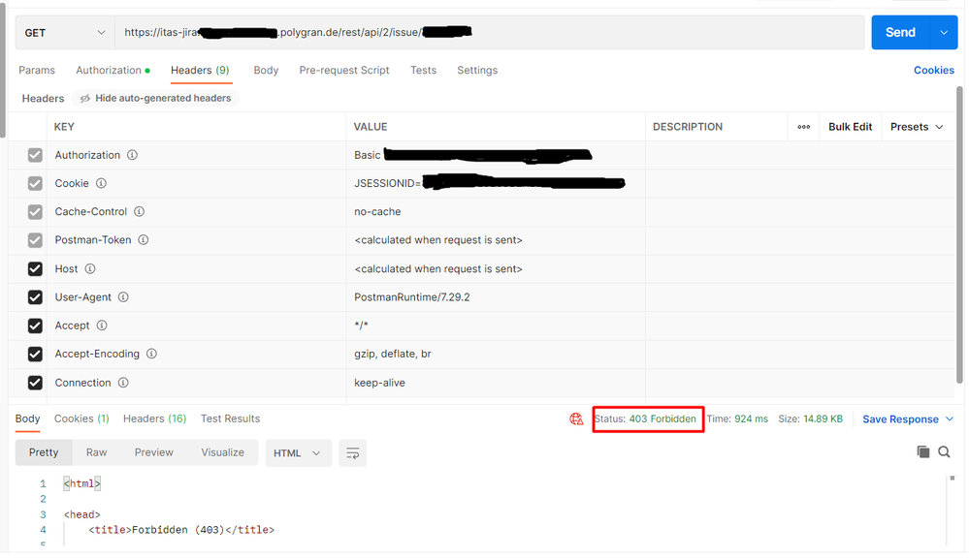Screen dimensions: 969x558
Task: Click the info icon next to Accept-Encoding
Action: tap(151, 355)
